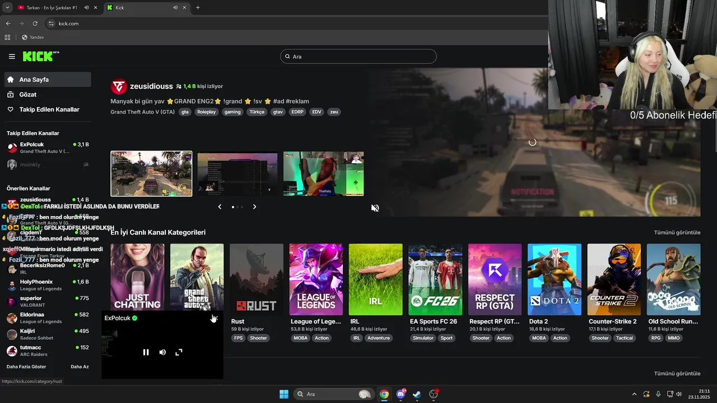Open Gözat in sidebar

[48, 95]
